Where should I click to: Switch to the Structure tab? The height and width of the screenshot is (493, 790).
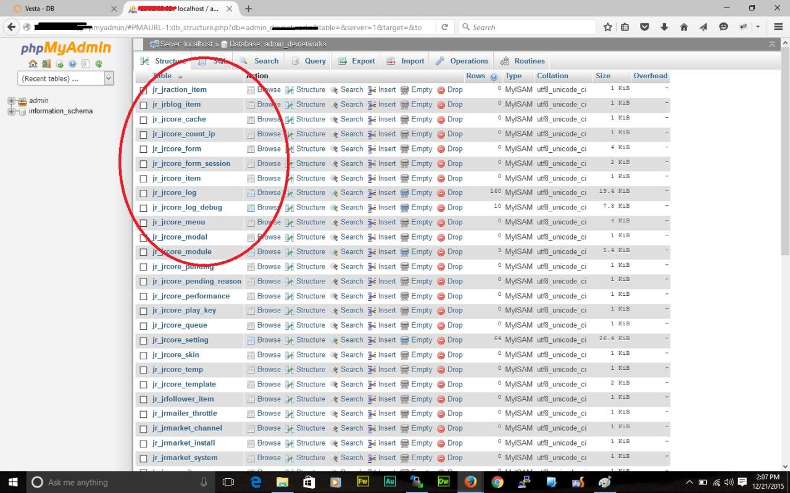click(x=164, y=61)
